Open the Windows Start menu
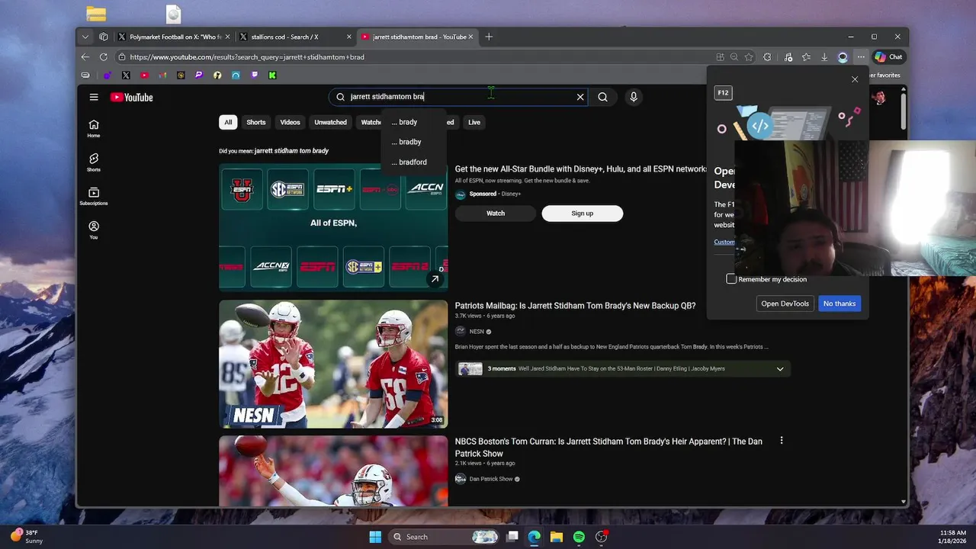The width and height of the screenshot is (976, 549). 375,537
